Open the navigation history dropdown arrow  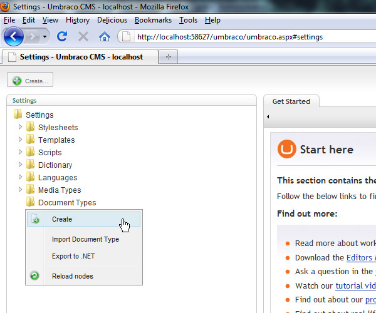(44, 37)
